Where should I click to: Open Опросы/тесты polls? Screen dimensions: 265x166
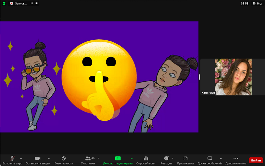point(146,160)
